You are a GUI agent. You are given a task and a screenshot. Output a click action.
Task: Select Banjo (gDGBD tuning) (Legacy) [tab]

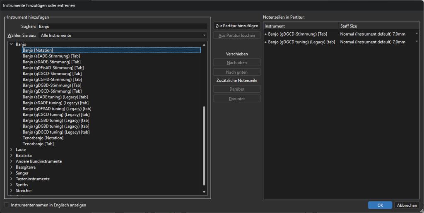click(x=56, y=126)
